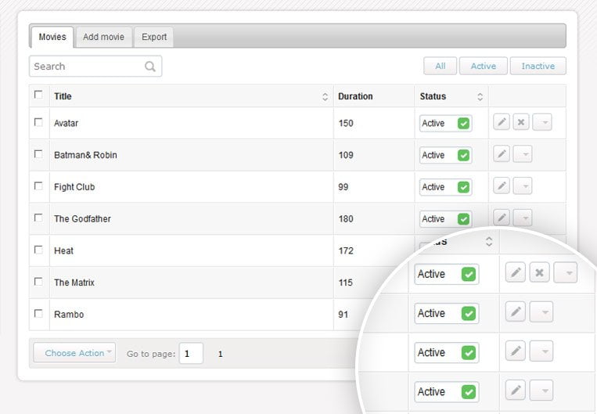Click duration value 172 for Heat
Screen dimensions: 597x414
point(346,250)
